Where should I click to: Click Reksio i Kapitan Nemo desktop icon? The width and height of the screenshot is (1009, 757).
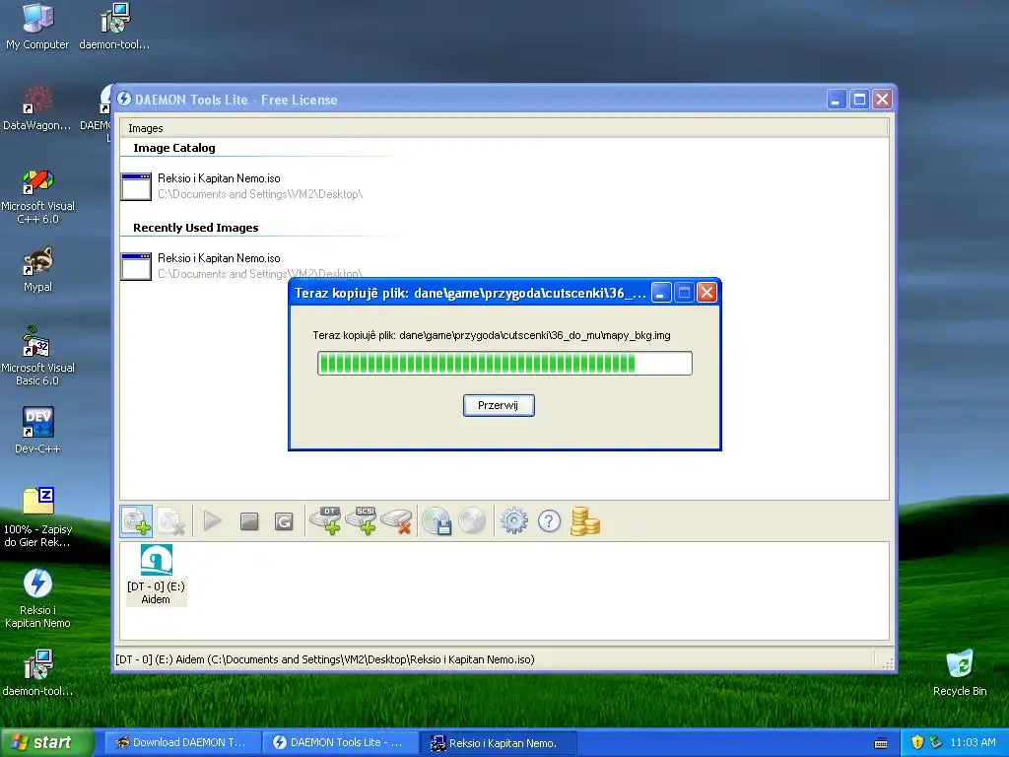38,598
